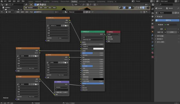Open the subsurface method dropdown in Principled BSDF
Screen dimensions: 180x104
click(x=93, y=40)
